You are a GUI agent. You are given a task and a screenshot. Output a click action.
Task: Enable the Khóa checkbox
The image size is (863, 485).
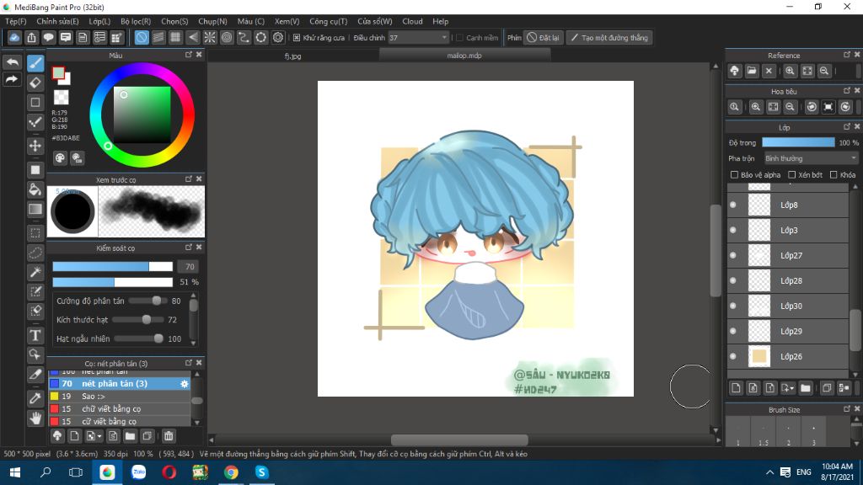click(x=834, y=175)
